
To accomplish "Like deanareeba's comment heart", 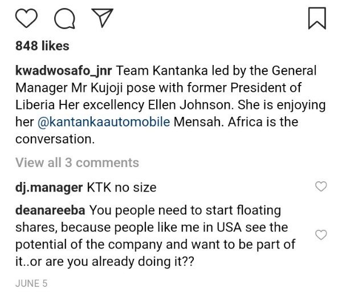I will (321, 235).
